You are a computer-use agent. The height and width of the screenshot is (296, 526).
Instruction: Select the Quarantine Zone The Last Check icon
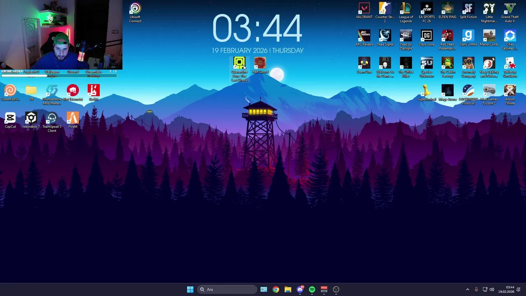tap(239, 69)
